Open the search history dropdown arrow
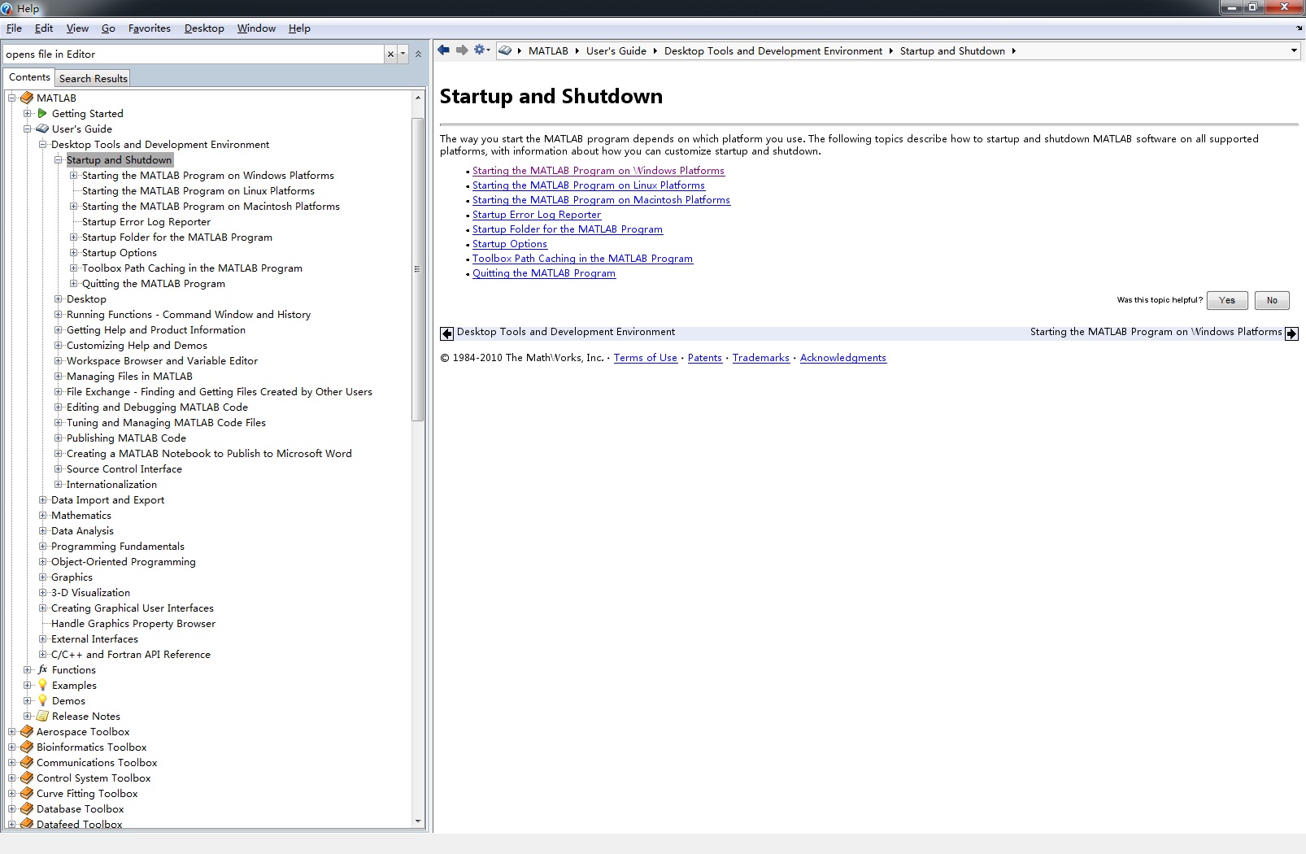This screenshot has height=854, width=1306. click(403, 54)
